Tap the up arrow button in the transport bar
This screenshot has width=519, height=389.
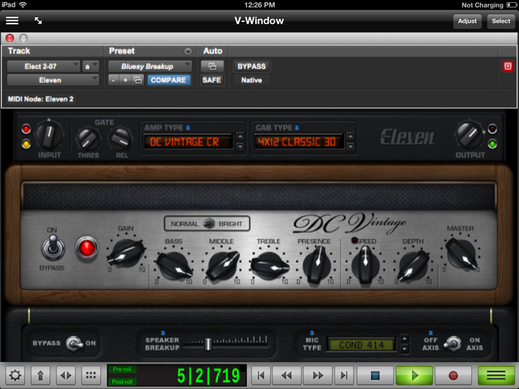pos(40,375)
